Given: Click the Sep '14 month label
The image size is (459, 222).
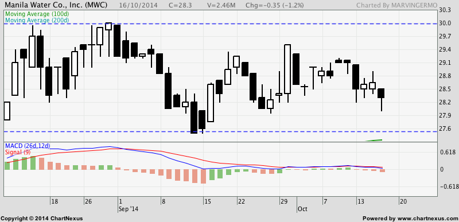Looking at the screenshot, I should pyautogui.click(x=128, y=209).
